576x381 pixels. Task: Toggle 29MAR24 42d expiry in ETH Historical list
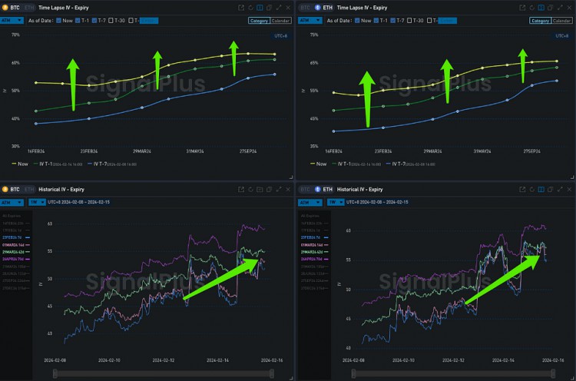314,252
